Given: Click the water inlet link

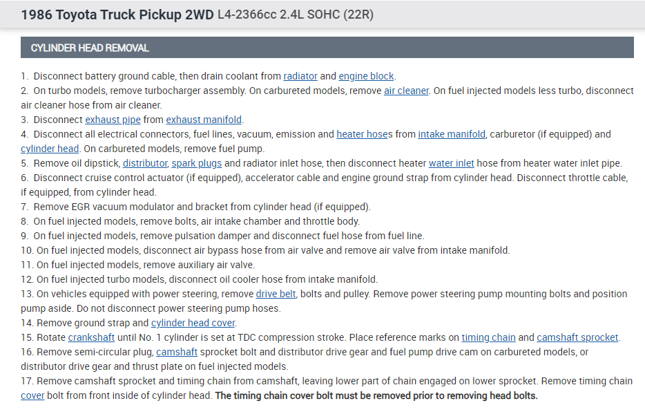Looking at the screenshot, I should click(452, 163).
